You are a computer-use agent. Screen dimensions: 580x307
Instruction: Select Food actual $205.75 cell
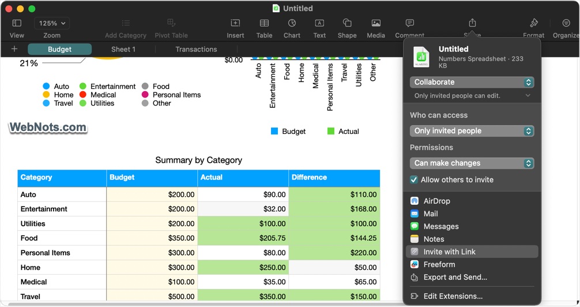(x=243, y=238)
